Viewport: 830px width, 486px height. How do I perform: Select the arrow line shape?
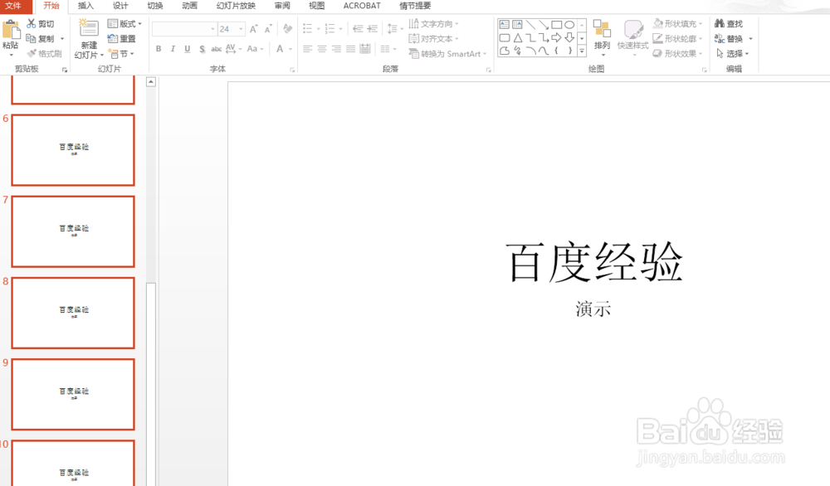click(x=543, y=24)
